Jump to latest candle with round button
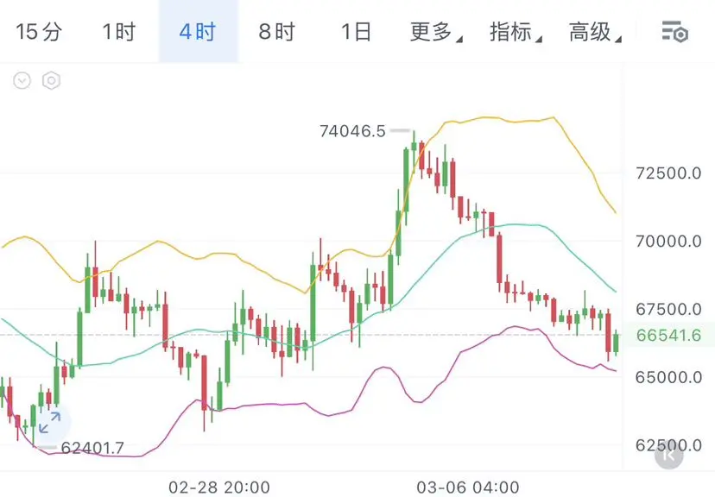The image size is (715, 497). (x=669, y=455)
